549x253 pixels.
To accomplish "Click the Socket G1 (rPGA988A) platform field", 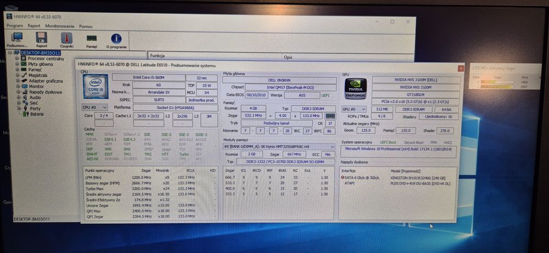I will (x=175, y=108).
